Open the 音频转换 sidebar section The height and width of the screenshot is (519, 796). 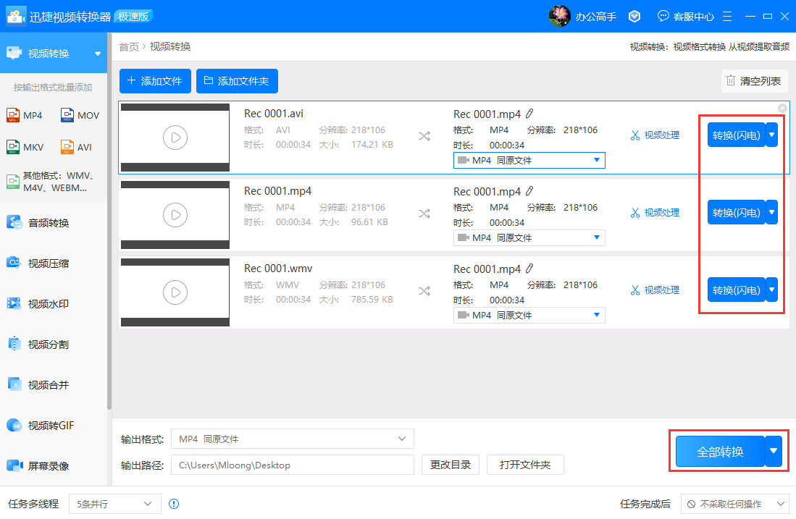tap(48, 223)
